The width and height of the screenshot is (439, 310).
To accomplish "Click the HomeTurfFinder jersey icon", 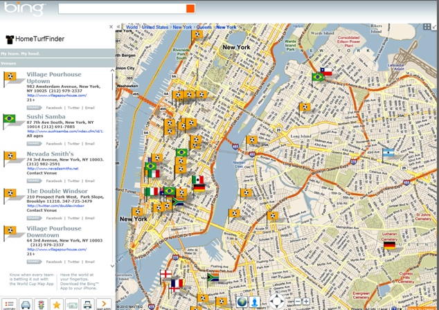I will (x=10, y=39).
